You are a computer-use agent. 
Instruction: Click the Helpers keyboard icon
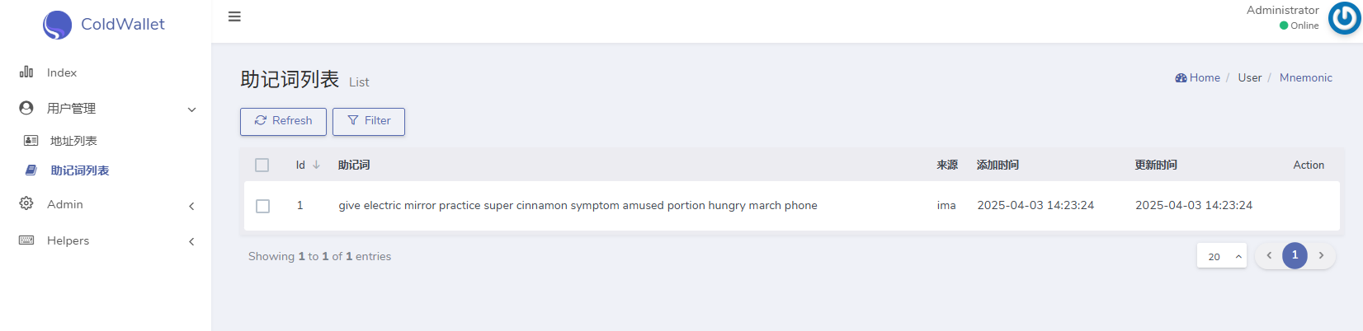tap(26, 240)
